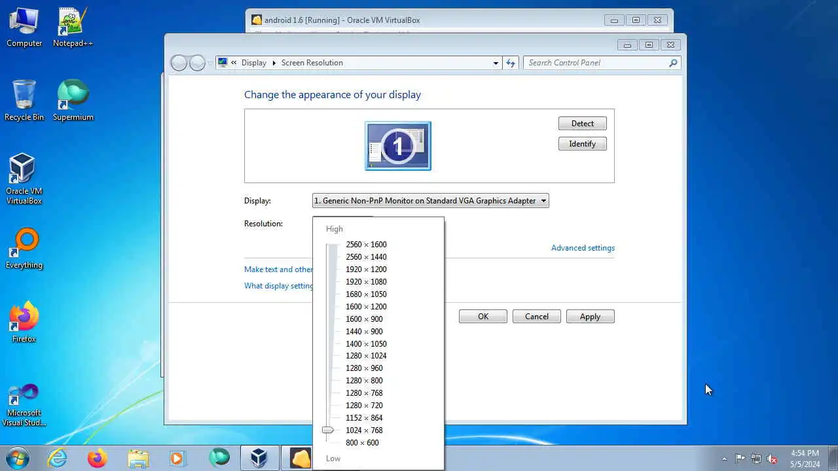Screen dimensions: 838x471
Task: Choose 1440 × 900 resolution
Action: coord(364,332)
